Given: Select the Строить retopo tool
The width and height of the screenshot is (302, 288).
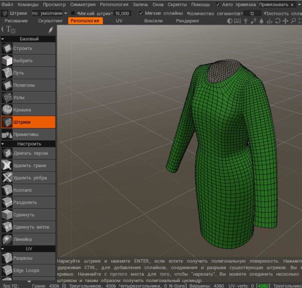Looking at the screenshot, I should click(x=28, y=48).
